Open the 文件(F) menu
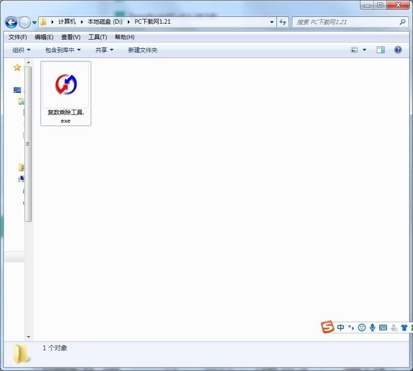This screenshot has width=413, height=371. click(18, 37)
